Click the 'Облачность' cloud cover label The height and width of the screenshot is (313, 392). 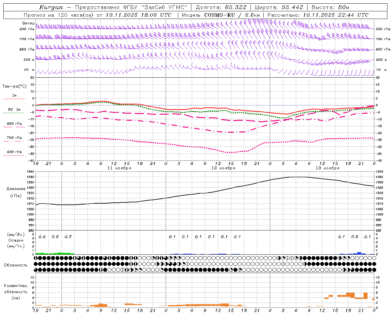16,265
